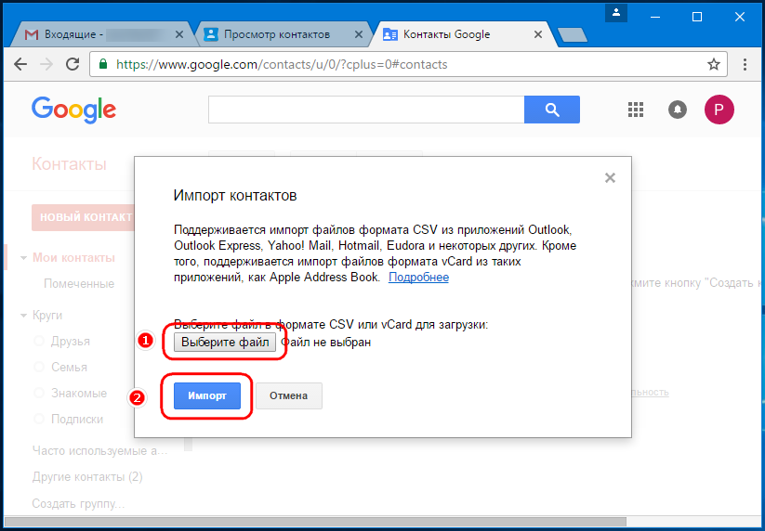Go back using browser back arrow
The width and height of the screenshot is (765, 531).
tap(20, 64)
